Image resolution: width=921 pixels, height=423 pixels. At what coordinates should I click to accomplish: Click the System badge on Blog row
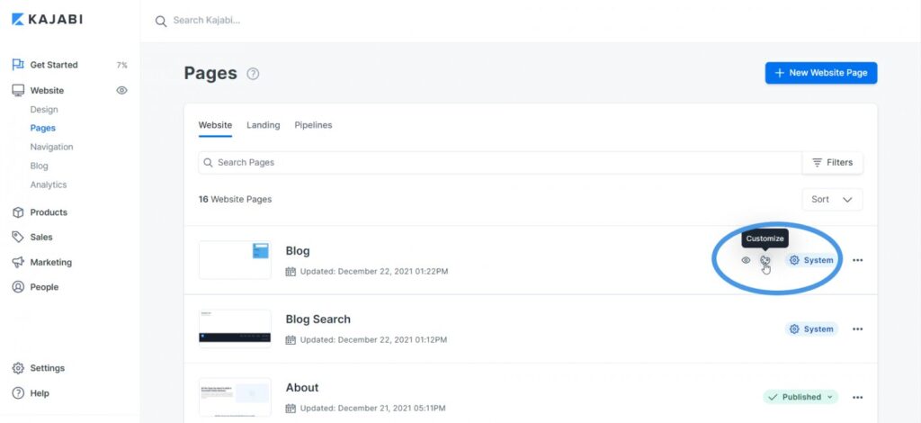coord(812,260)
